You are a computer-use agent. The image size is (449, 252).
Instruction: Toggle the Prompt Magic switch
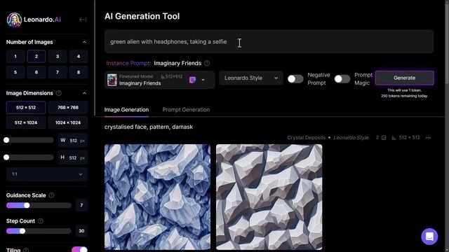click(x=342, y=79)
